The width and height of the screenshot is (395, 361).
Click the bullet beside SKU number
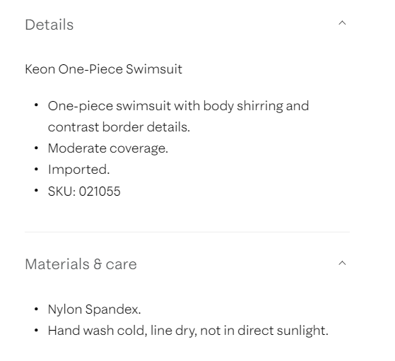tap(36, 191)
